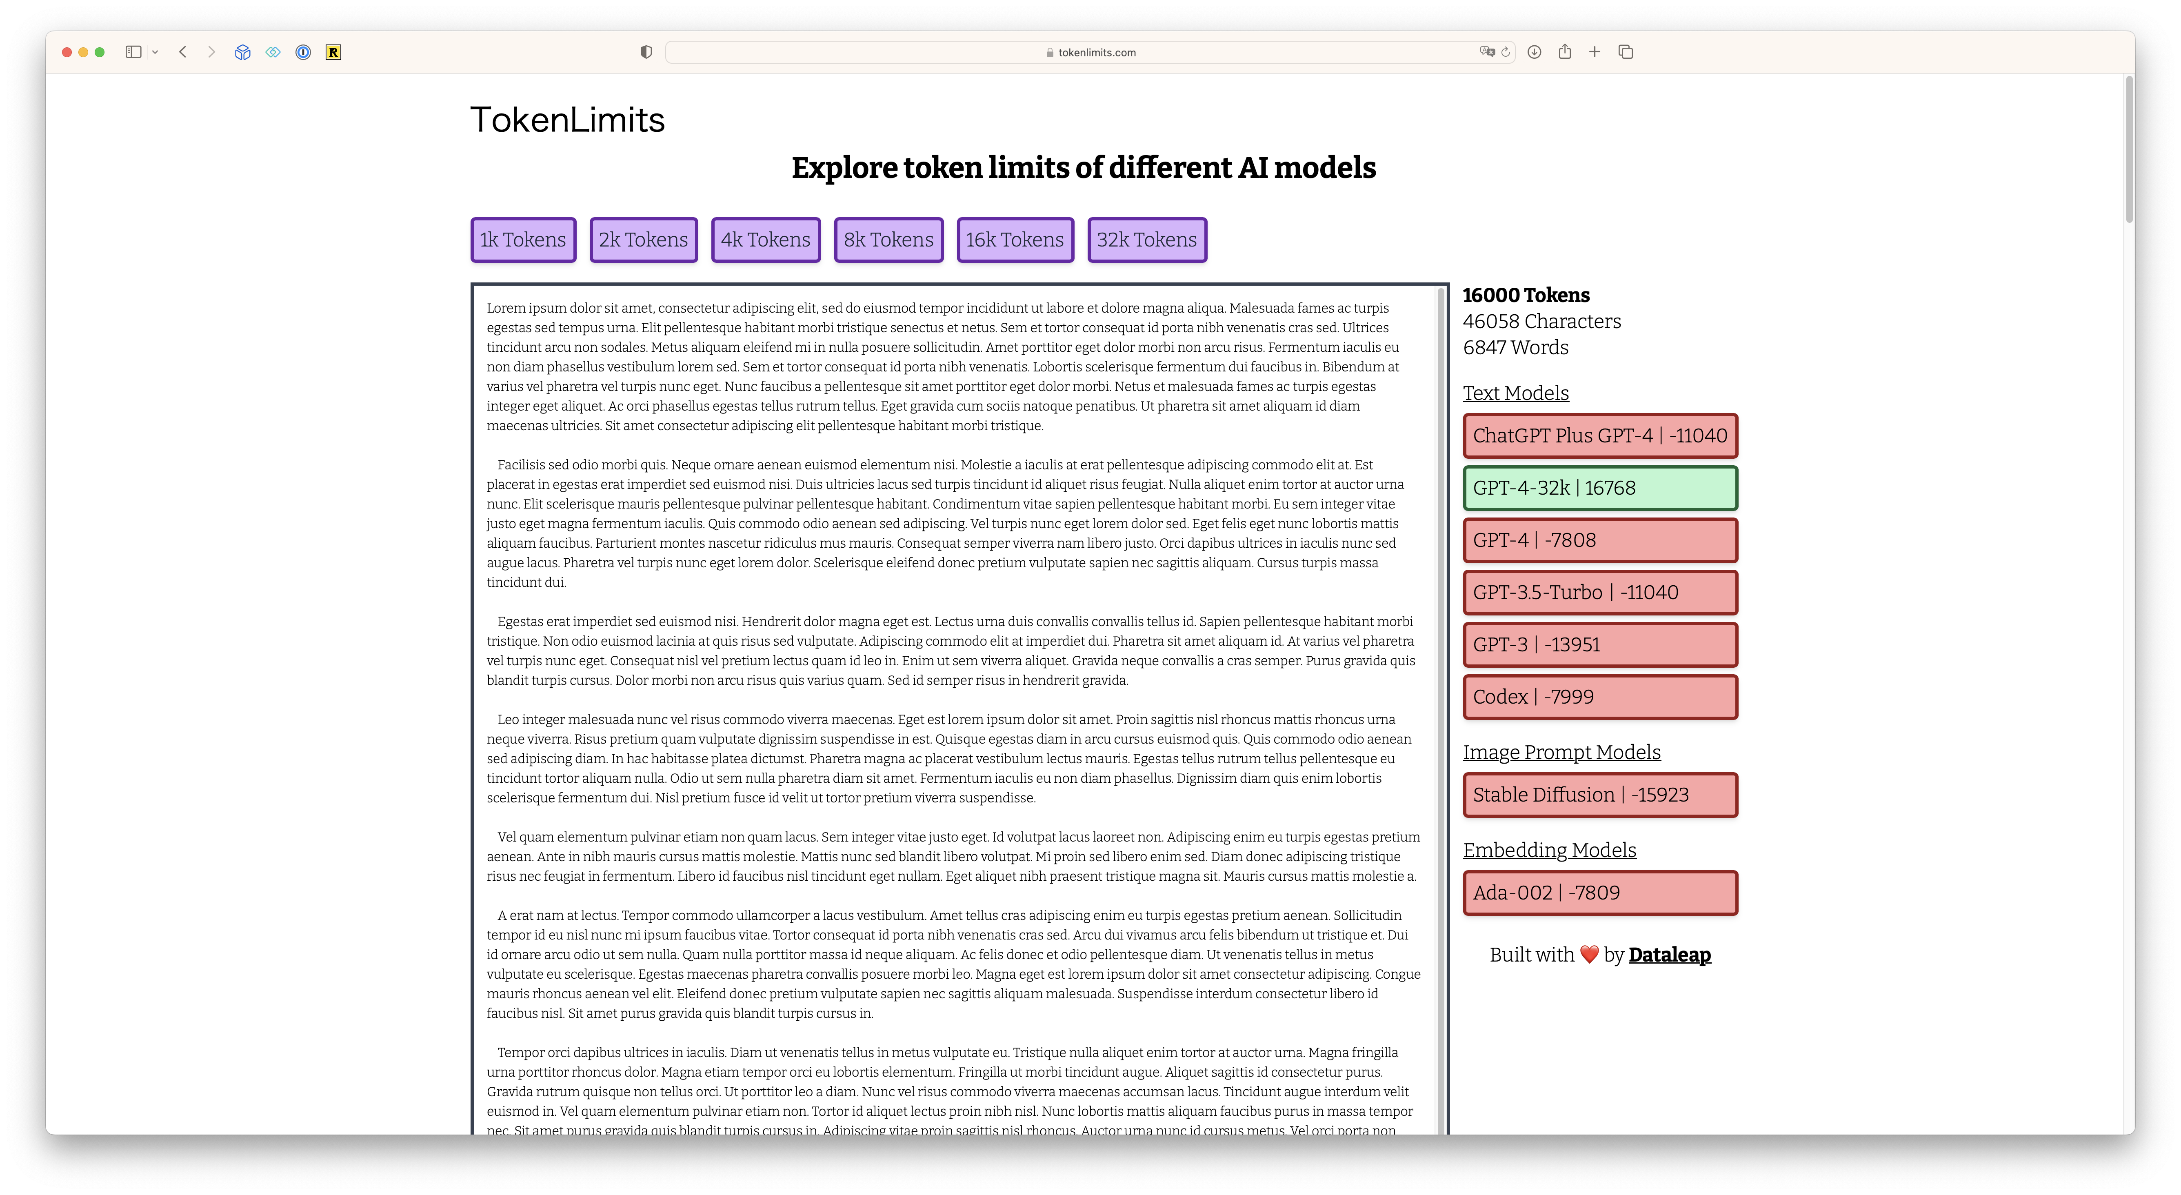
Task: Open the 1Password extension icon
Action: pos(303,52)
